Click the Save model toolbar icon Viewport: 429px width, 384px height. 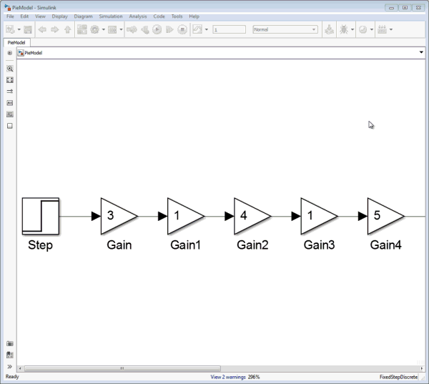(28, 29)
